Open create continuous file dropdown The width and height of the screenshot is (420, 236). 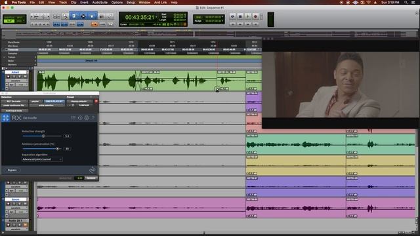[x=14, y=106]
